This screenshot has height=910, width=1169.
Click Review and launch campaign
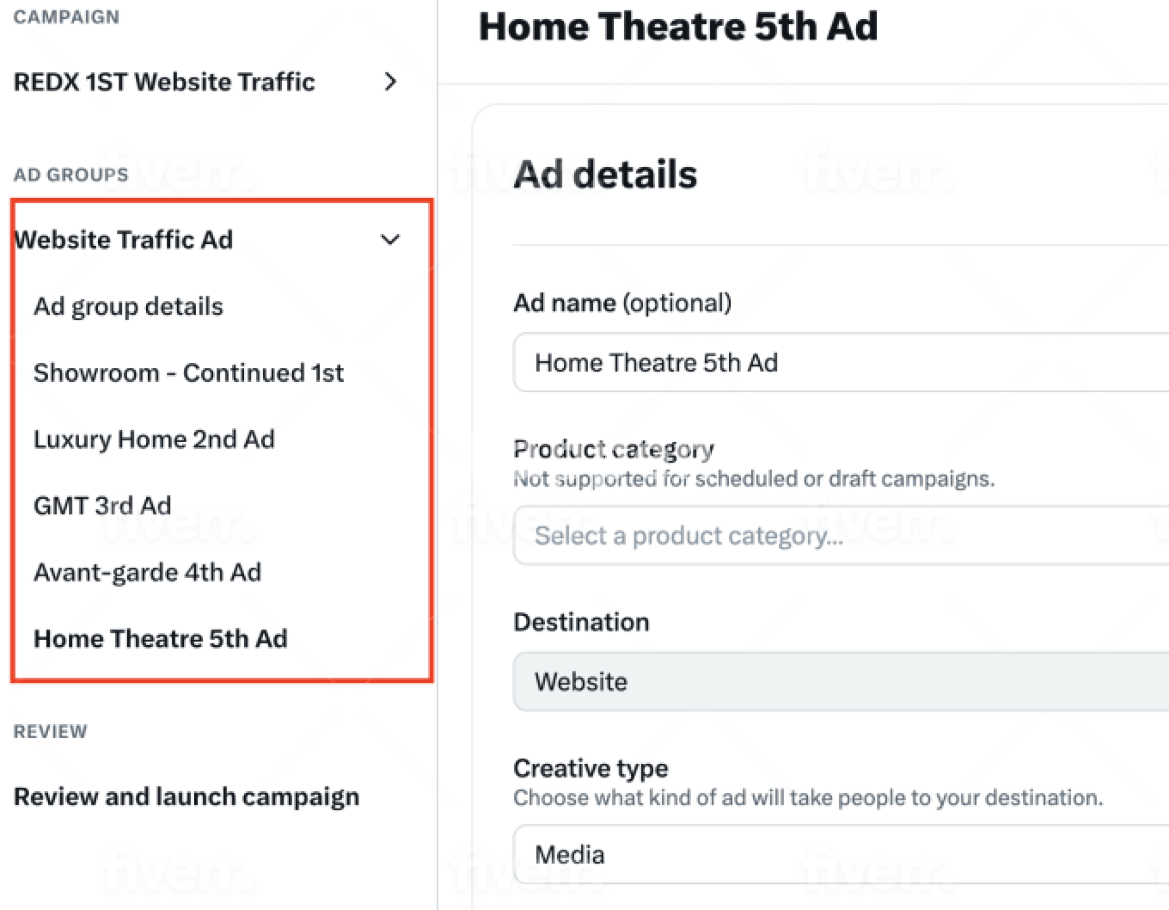(x=186, y=797)
